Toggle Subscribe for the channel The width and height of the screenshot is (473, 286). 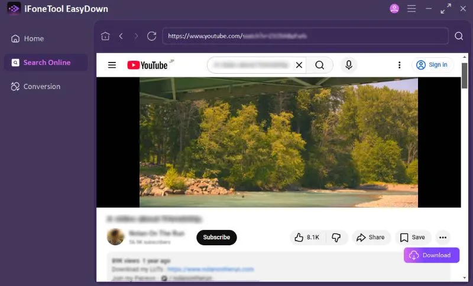[216, 237]
